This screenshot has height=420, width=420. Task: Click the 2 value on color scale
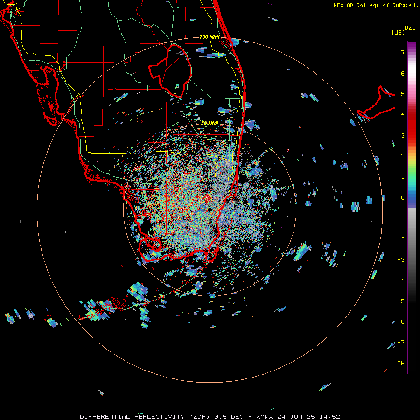[403, 156]
